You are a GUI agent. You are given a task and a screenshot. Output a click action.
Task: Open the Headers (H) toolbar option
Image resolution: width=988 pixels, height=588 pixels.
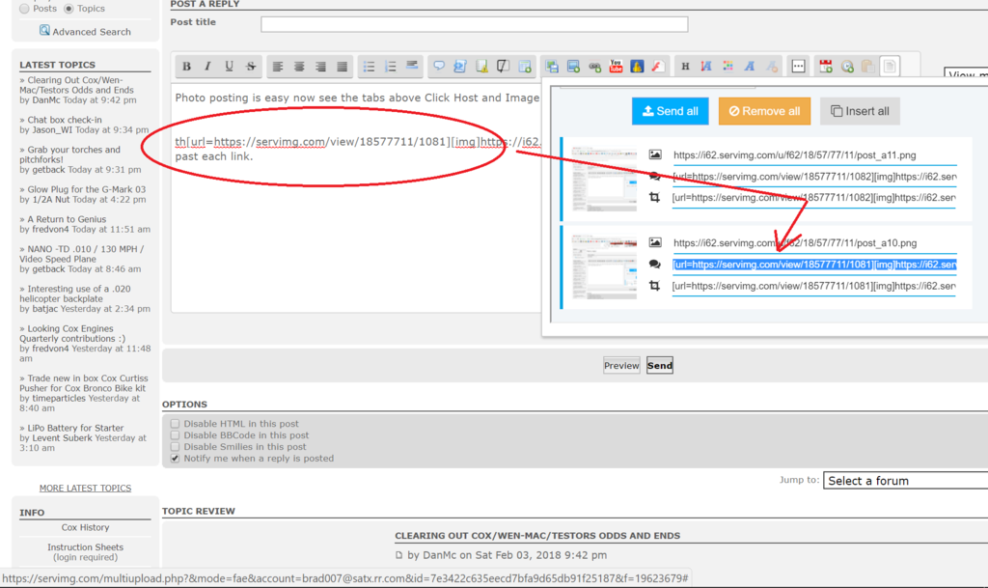[686, 67]
